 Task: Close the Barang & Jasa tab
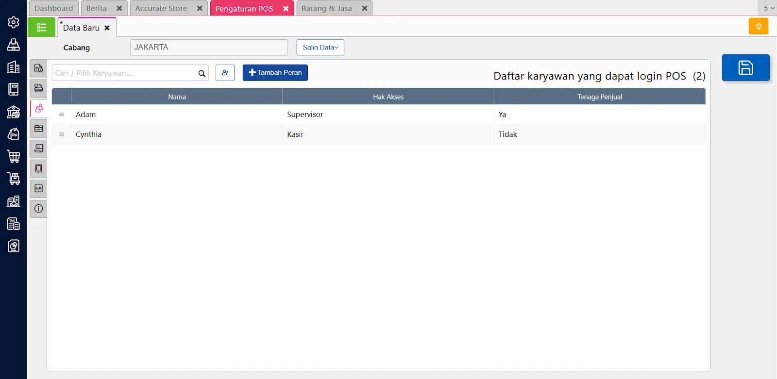coord(365,8)
